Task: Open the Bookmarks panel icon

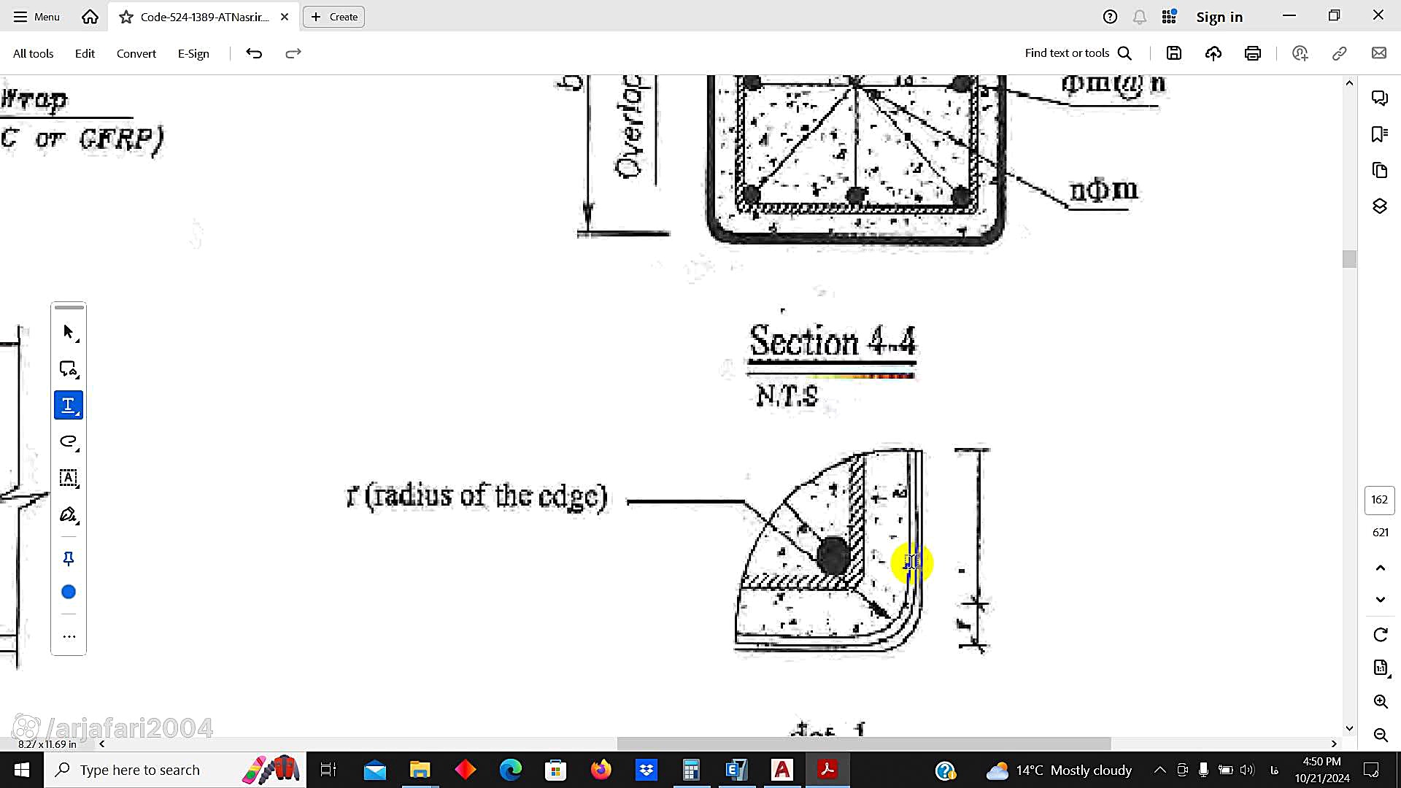Action: pyautogui.click(x=1379, y=134)
